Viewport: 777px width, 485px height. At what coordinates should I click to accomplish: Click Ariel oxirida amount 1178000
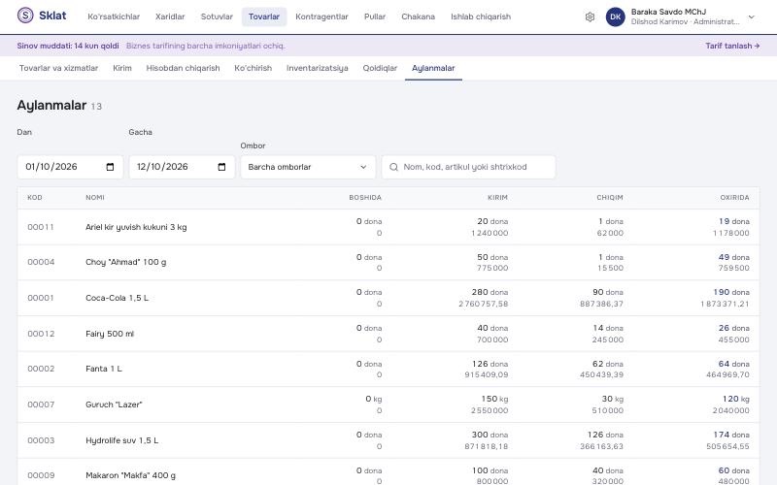[x=731, y=233]
